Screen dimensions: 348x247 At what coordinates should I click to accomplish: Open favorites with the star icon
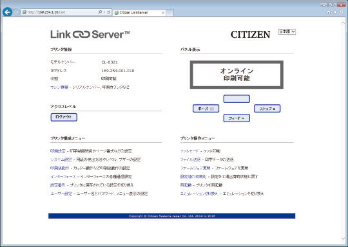[335, 12]
